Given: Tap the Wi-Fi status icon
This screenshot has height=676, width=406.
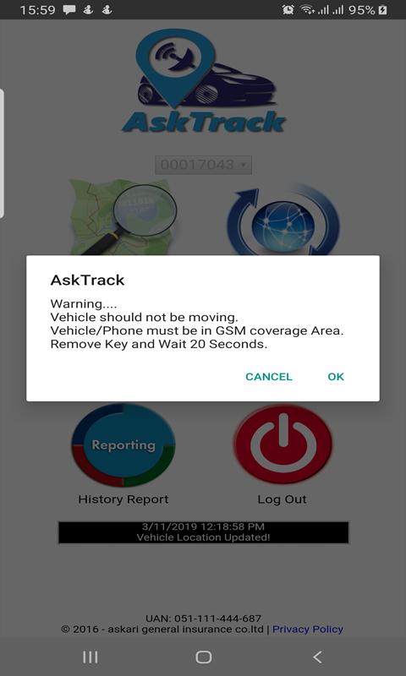Looking at the screenshot, I should [308, 10].
